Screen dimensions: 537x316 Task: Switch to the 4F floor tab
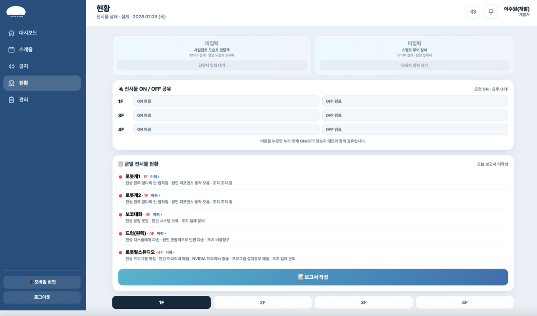(x=465, y=302)
